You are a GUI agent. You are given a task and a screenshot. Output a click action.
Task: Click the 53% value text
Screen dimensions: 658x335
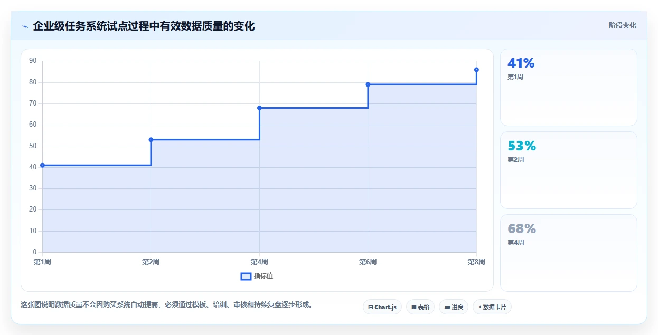[522, 146]
